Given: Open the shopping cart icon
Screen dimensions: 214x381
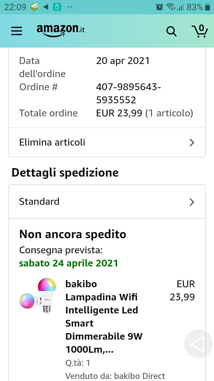Looking at the screenshot, I should click(x=199, y=31).
